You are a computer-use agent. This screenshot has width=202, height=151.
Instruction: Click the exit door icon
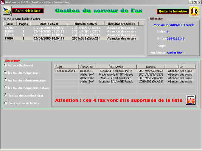coord(194,11)
